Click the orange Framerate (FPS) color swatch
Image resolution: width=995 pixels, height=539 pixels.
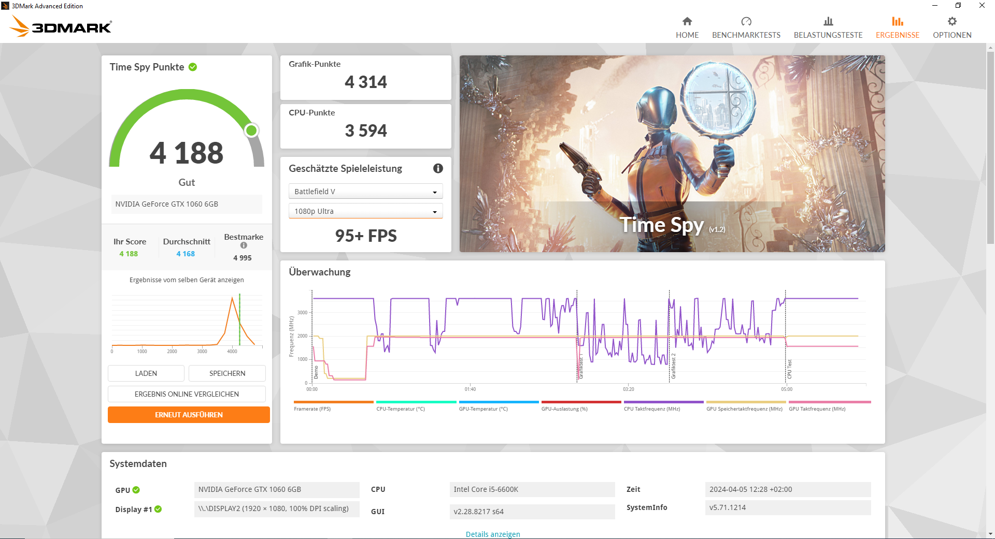tap(333, 402)
